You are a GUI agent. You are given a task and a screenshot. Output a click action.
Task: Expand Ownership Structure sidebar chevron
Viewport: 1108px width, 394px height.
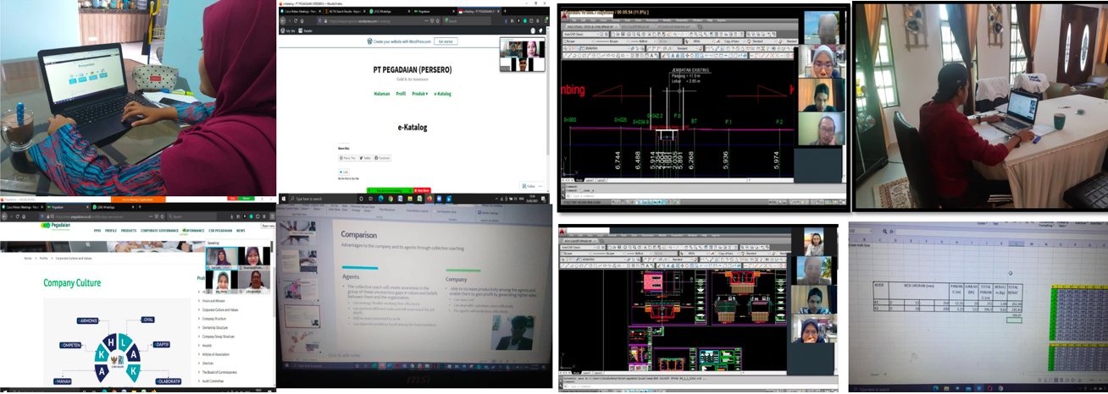coord(199,328)
